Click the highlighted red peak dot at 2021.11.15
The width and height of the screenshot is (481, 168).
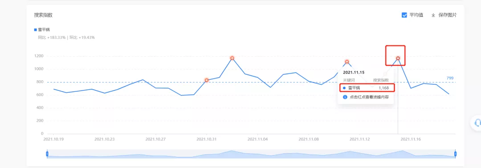[398, 58]
